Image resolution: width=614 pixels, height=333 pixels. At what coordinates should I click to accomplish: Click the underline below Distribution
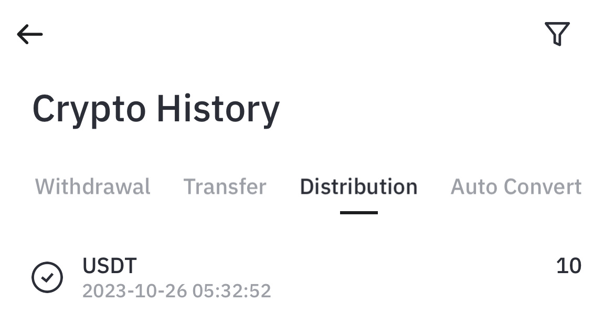click(358, 213)
